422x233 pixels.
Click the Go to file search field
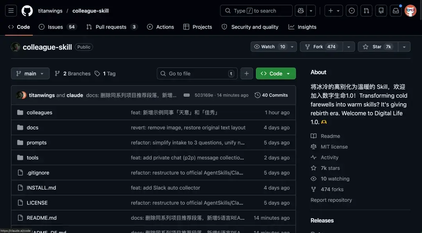(197, 73)
